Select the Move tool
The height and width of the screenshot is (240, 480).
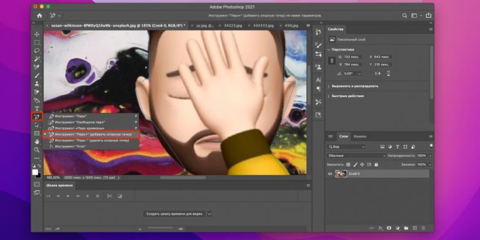[37, 34]
